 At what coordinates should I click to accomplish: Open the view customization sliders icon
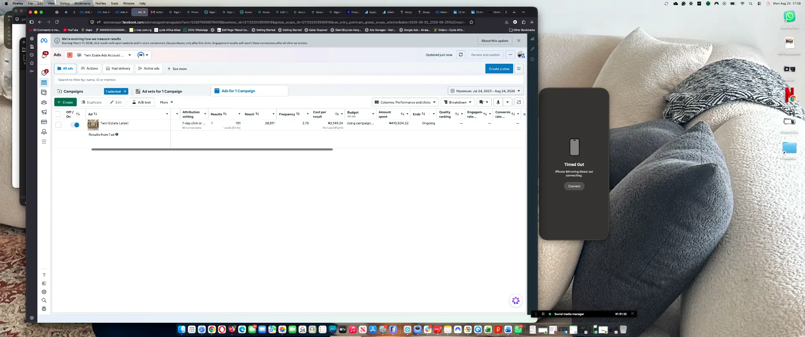click(519, 69)
